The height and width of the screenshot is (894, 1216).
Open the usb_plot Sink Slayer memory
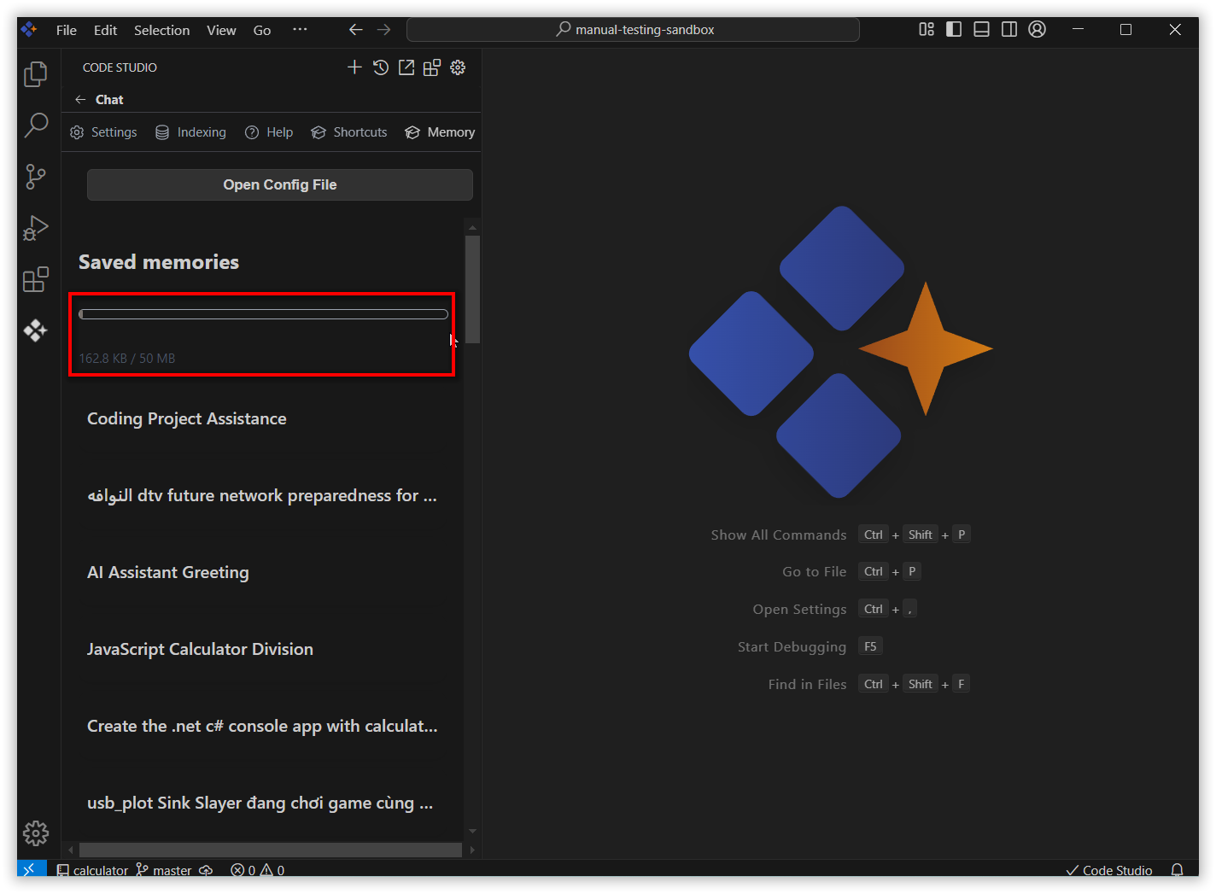(x=260, y=803)
